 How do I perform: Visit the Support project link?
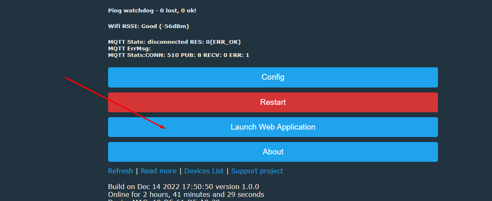pyautogui.click(x=257, y=171)
